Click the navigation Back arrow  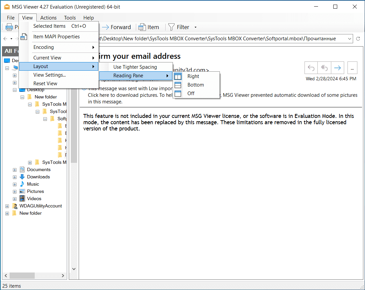point(5,39)
